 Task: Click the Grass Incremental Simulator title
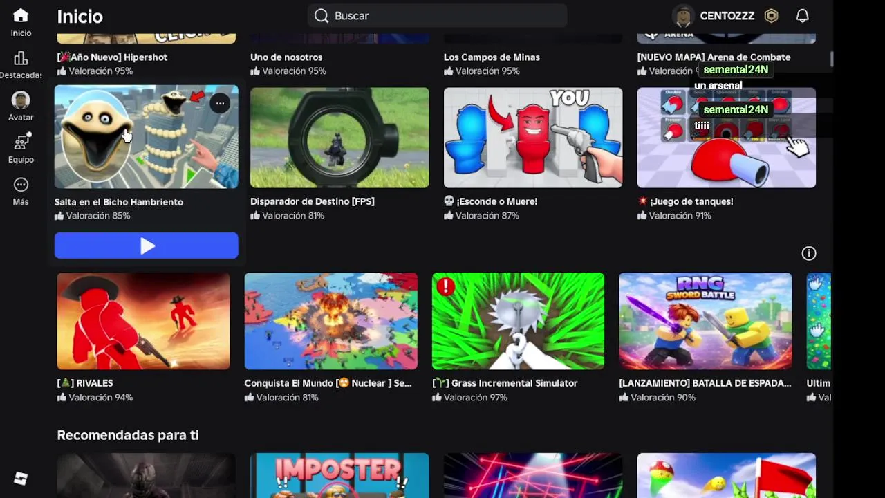click(x=505, y=383)
